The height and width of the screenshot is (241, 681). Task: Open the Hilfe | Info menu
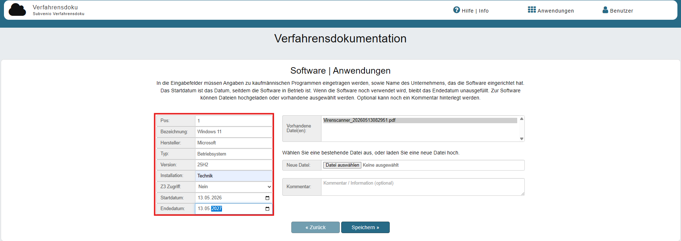coord(471,10)
